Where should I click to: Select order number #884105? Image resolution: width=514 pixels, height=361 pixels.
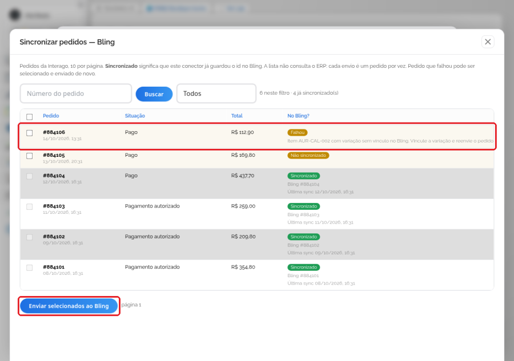pos(54,155)
